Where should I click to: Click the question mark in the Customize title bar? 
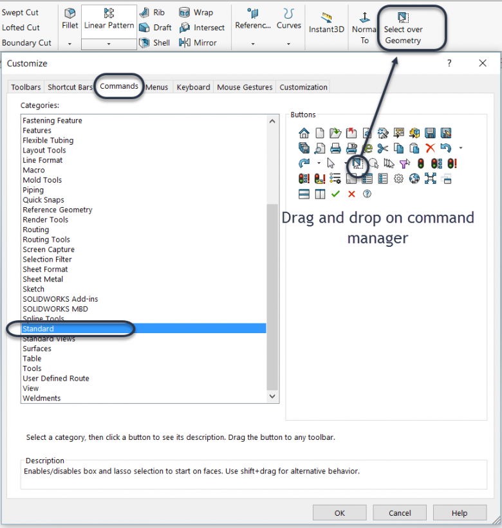pos(449,63)
